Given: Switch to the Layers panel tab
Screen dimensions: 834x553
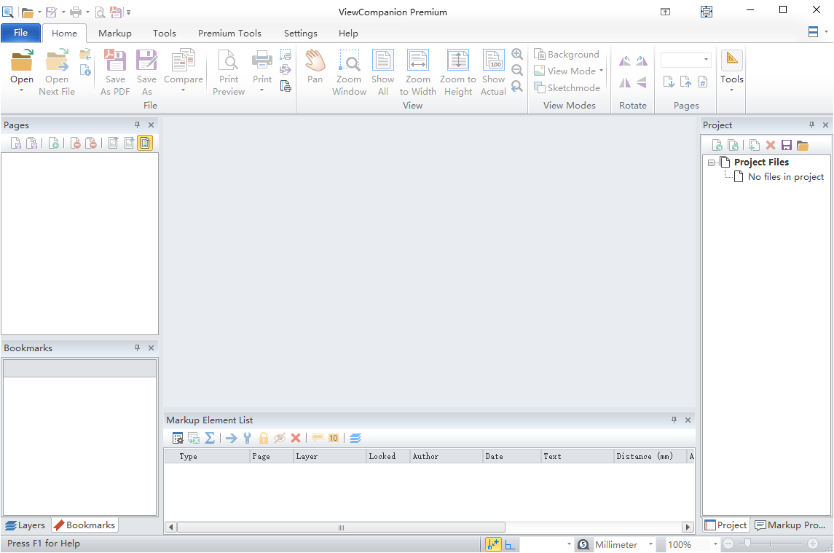Looking at the screenshot, I should 25,525.
